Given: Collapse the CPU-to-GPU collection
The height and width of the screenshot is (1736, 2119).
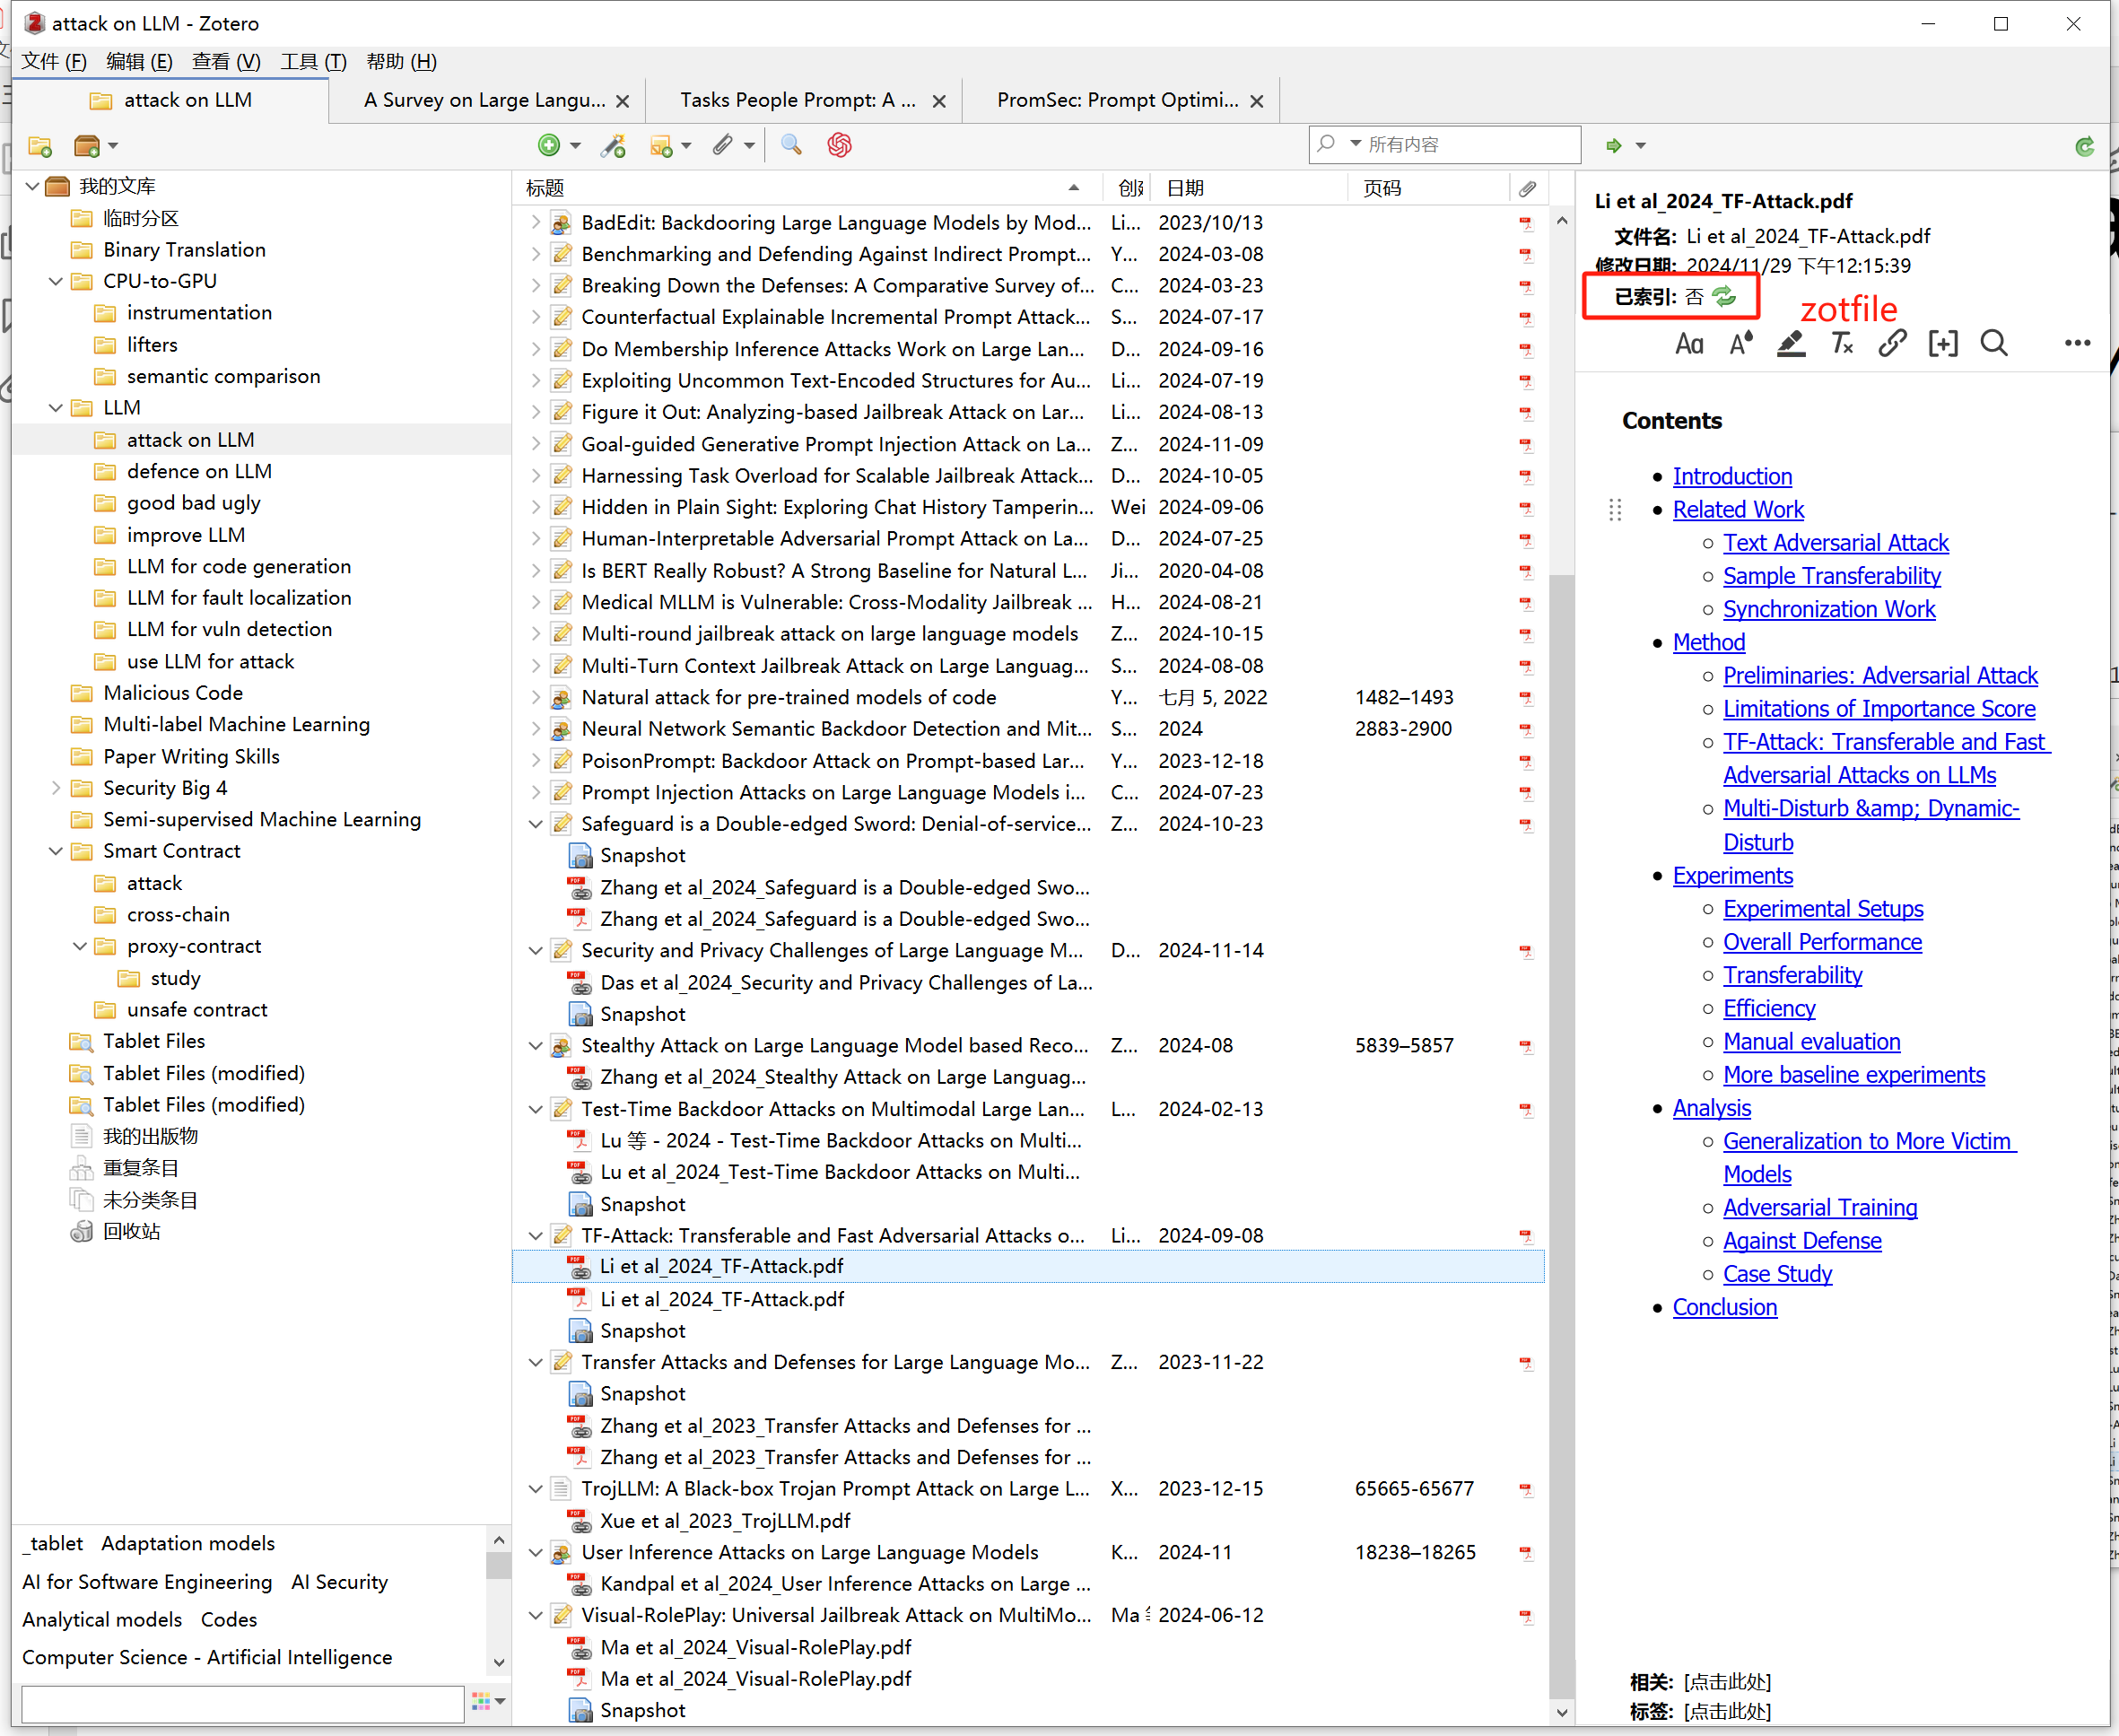Looking at the screenshot, I should click(56, 282).
